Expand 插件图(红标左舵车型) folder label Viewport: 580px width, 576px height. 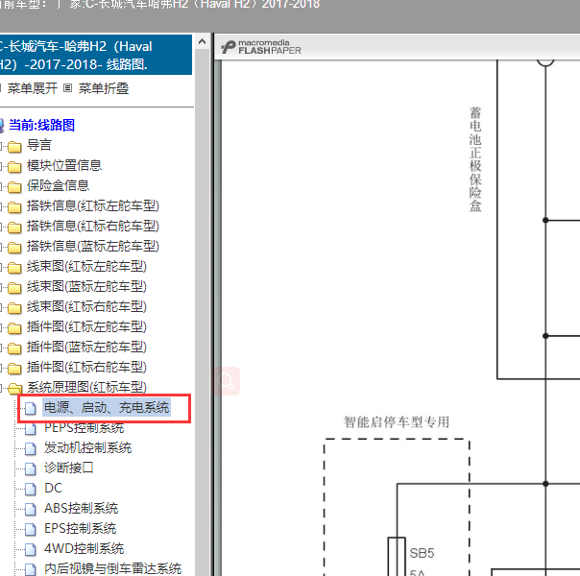86,326
